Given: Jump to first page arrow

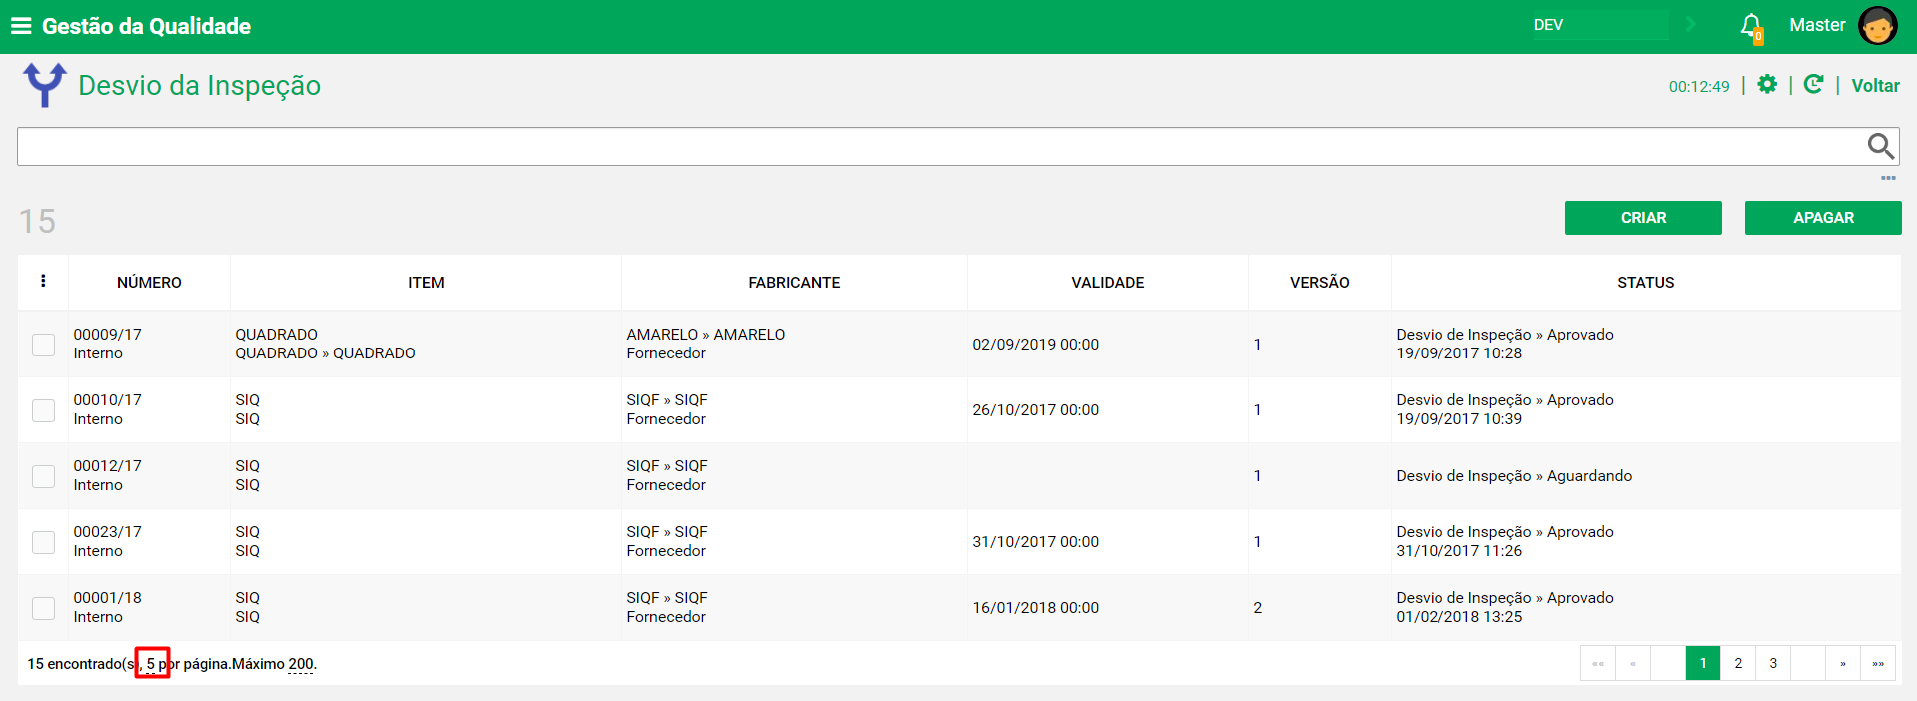Looking at the screenshot, I should tap(1598, 663).
